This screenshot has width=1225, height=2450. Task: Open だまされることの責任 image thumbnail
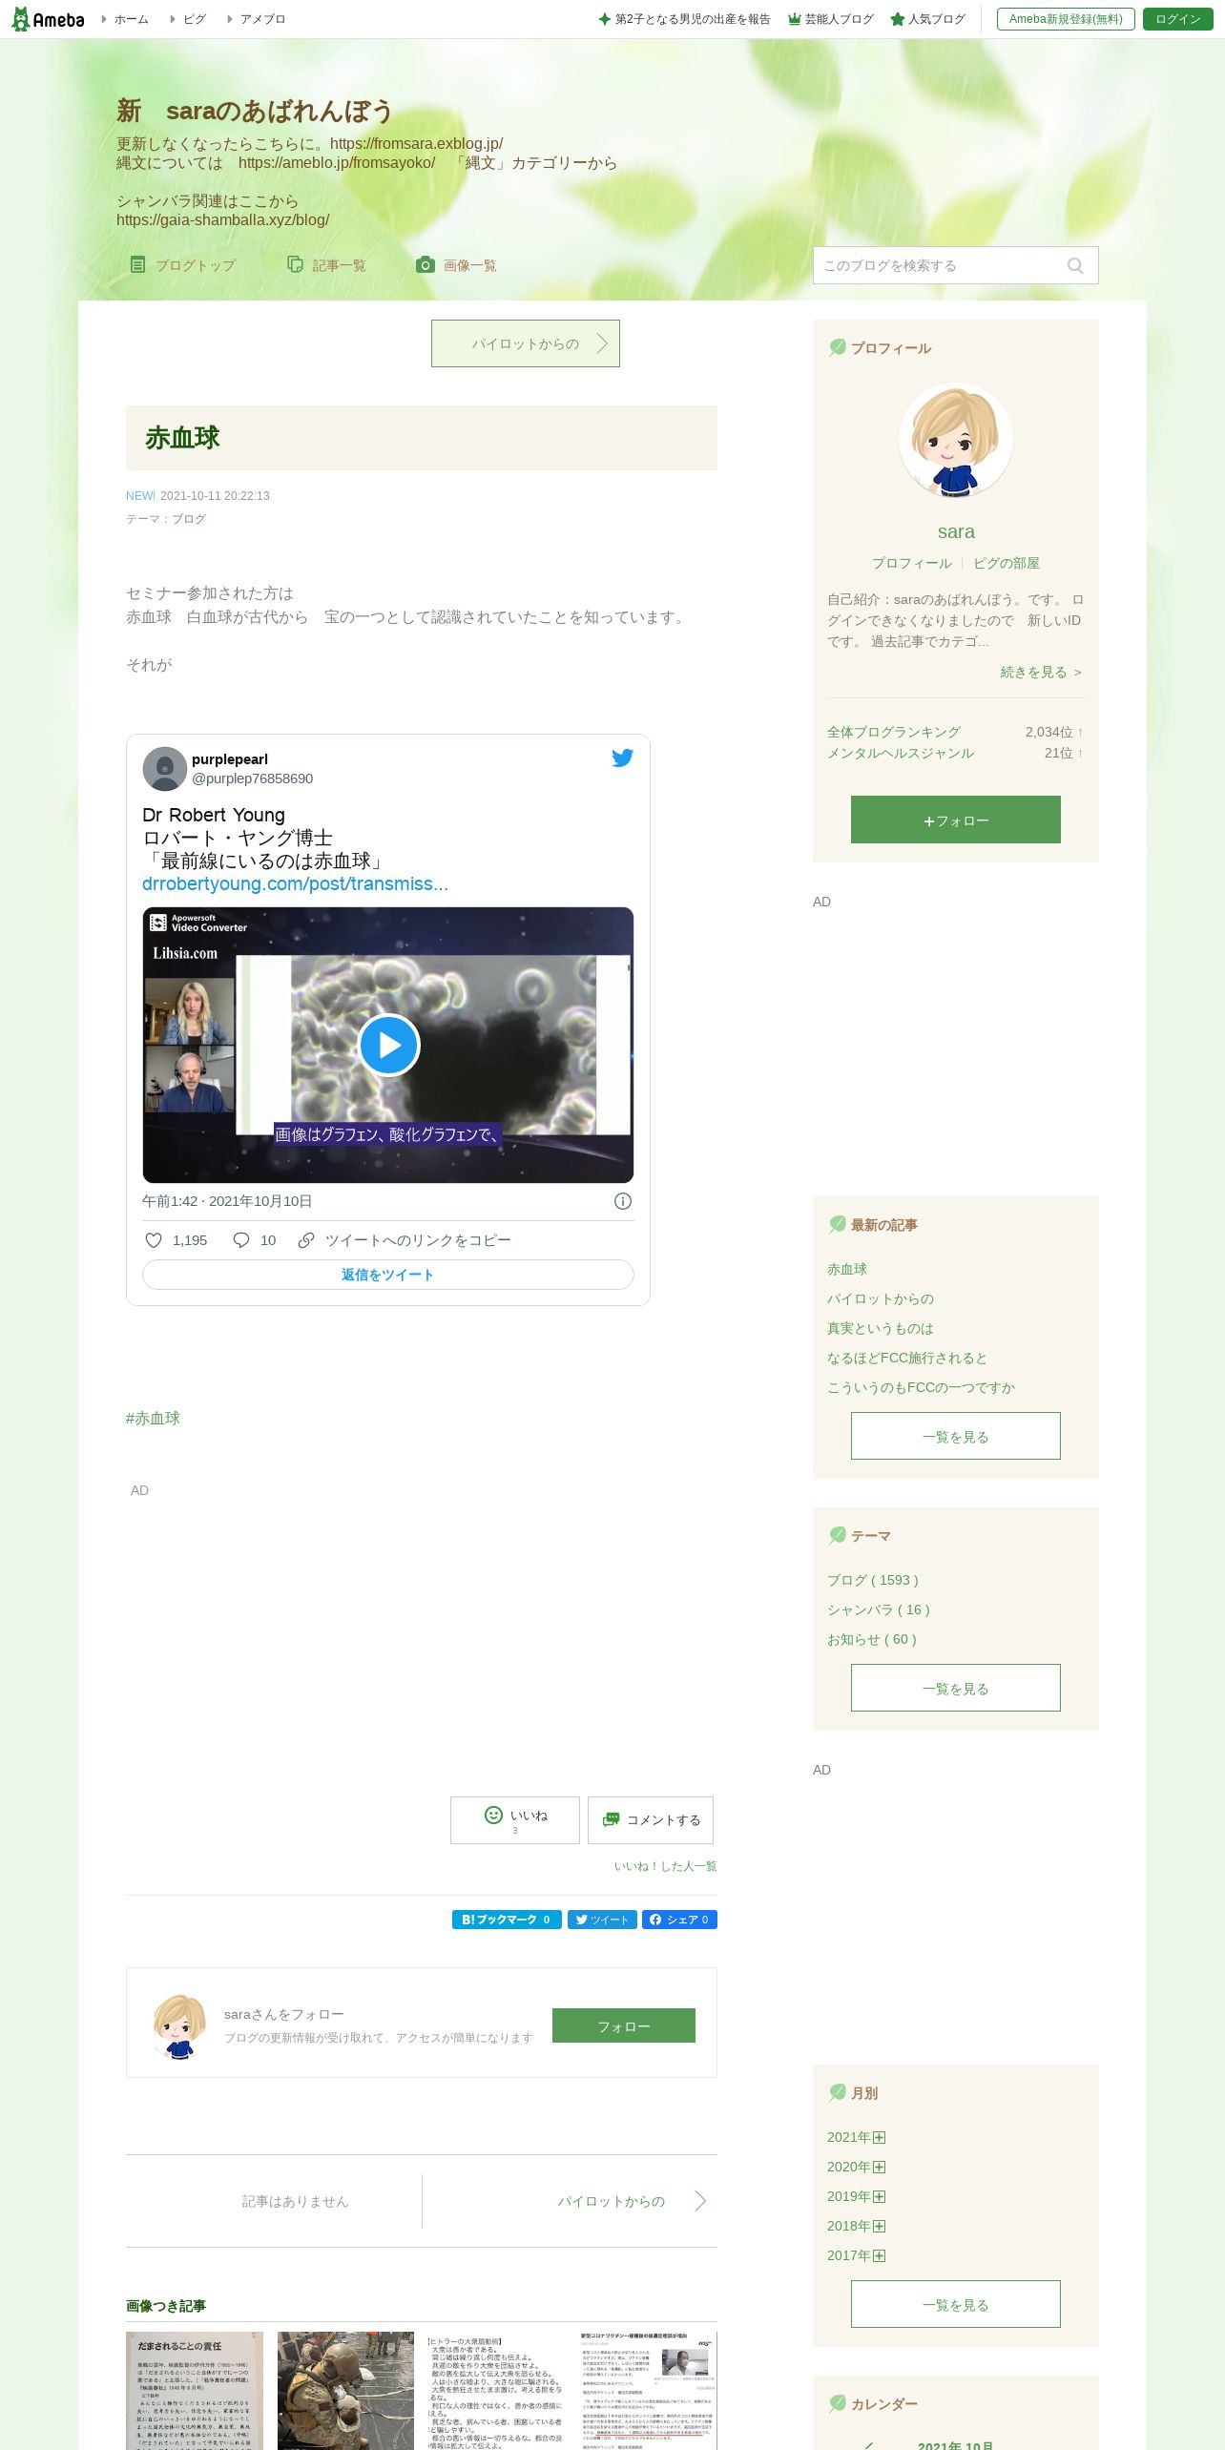[x=195, y=2391]
